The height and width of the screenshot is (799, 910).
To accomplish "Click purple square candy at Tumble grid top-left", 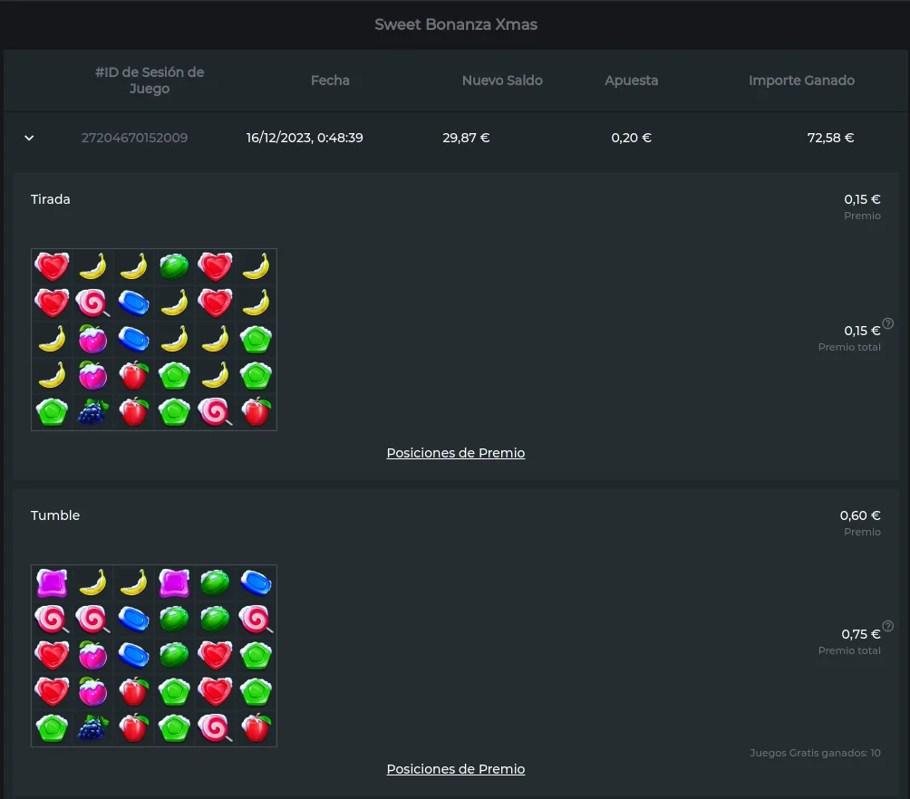I will click(53, 582).
